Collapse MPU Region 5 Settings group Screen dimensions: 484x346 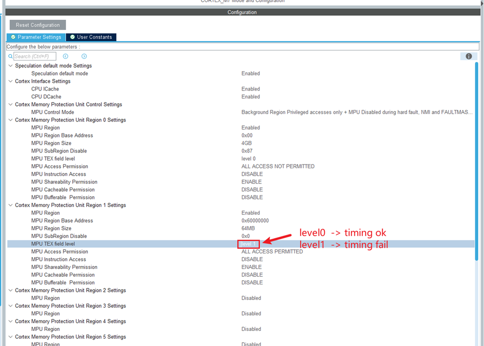[x=11, y=337]
